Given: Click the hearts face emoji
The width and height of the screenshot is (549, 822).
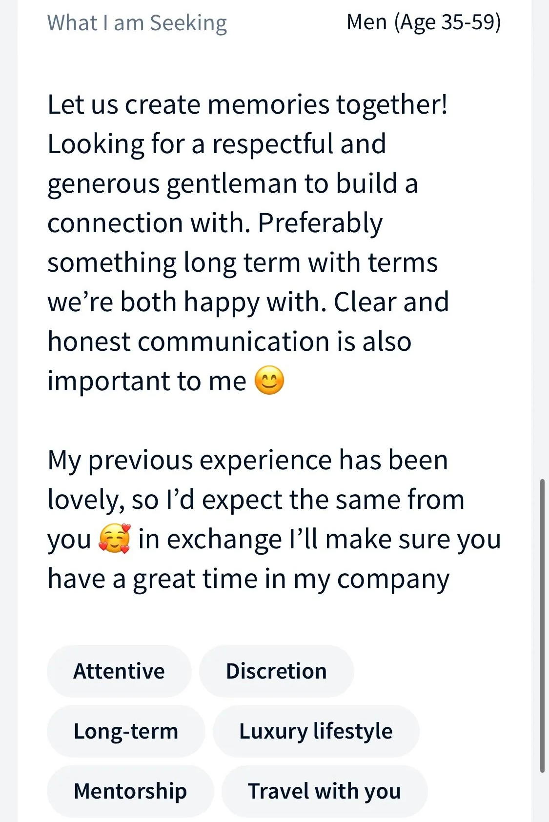Looking at the screenshot, I should tap(115, 539).
